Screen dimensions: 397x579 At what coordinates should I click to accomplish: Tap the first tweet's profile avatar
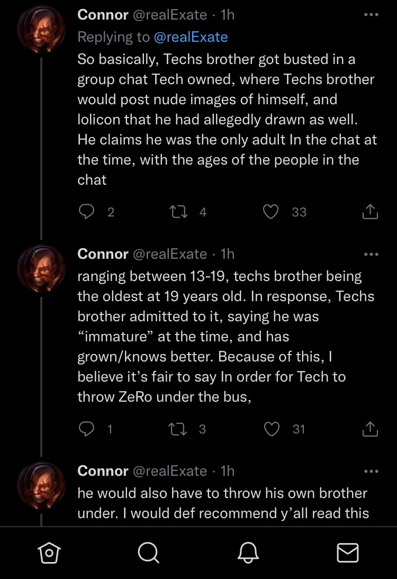(41, 30)
